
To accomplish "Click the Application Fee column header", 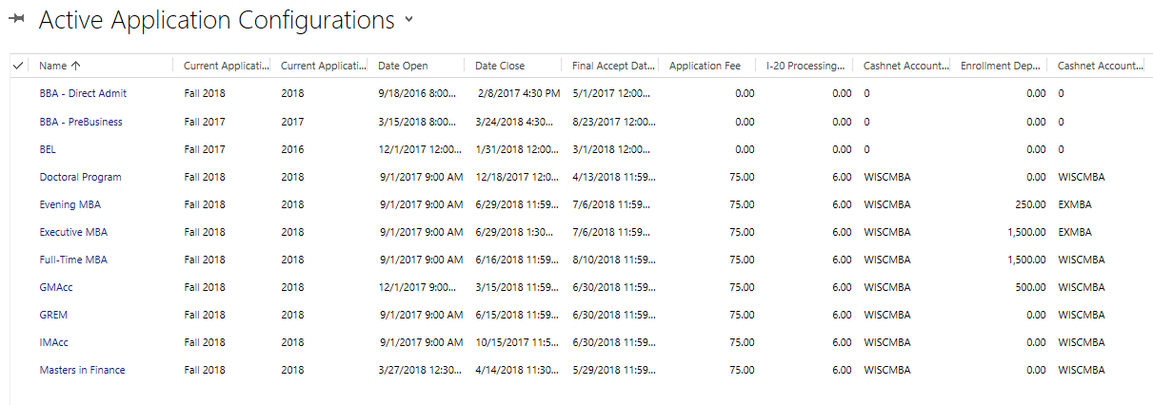I will click(x=705, y=66).
